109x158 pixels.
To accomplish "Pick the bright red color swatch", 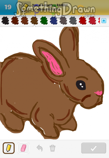I will click(x=83, y=21).
